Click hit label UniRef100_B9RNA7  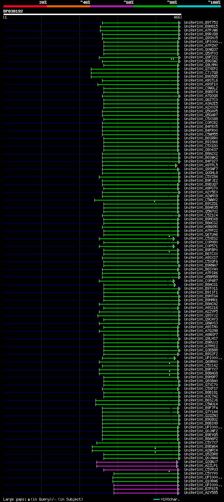[201, 266]
